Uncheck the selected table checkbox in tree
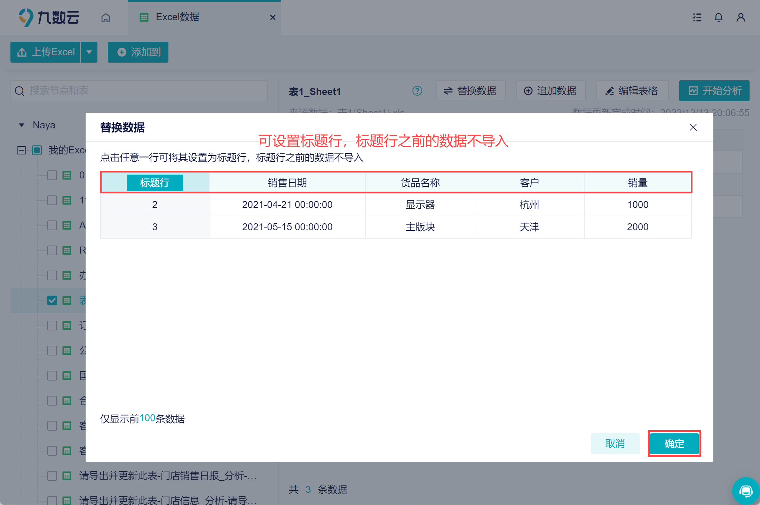The width and height of the screenshot is (760, 505). pos(52,300)
